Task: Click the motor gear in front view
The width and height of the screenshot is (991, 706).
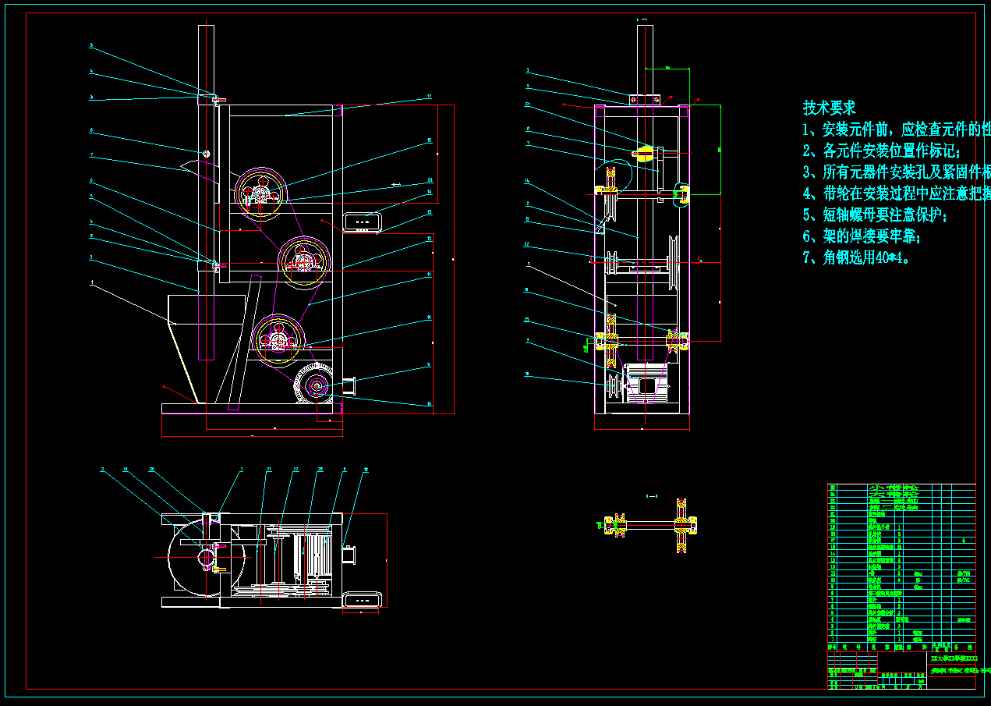Action: 316,385
